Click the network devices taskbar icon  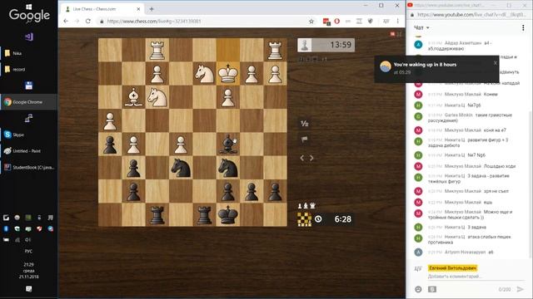(29, 118)
